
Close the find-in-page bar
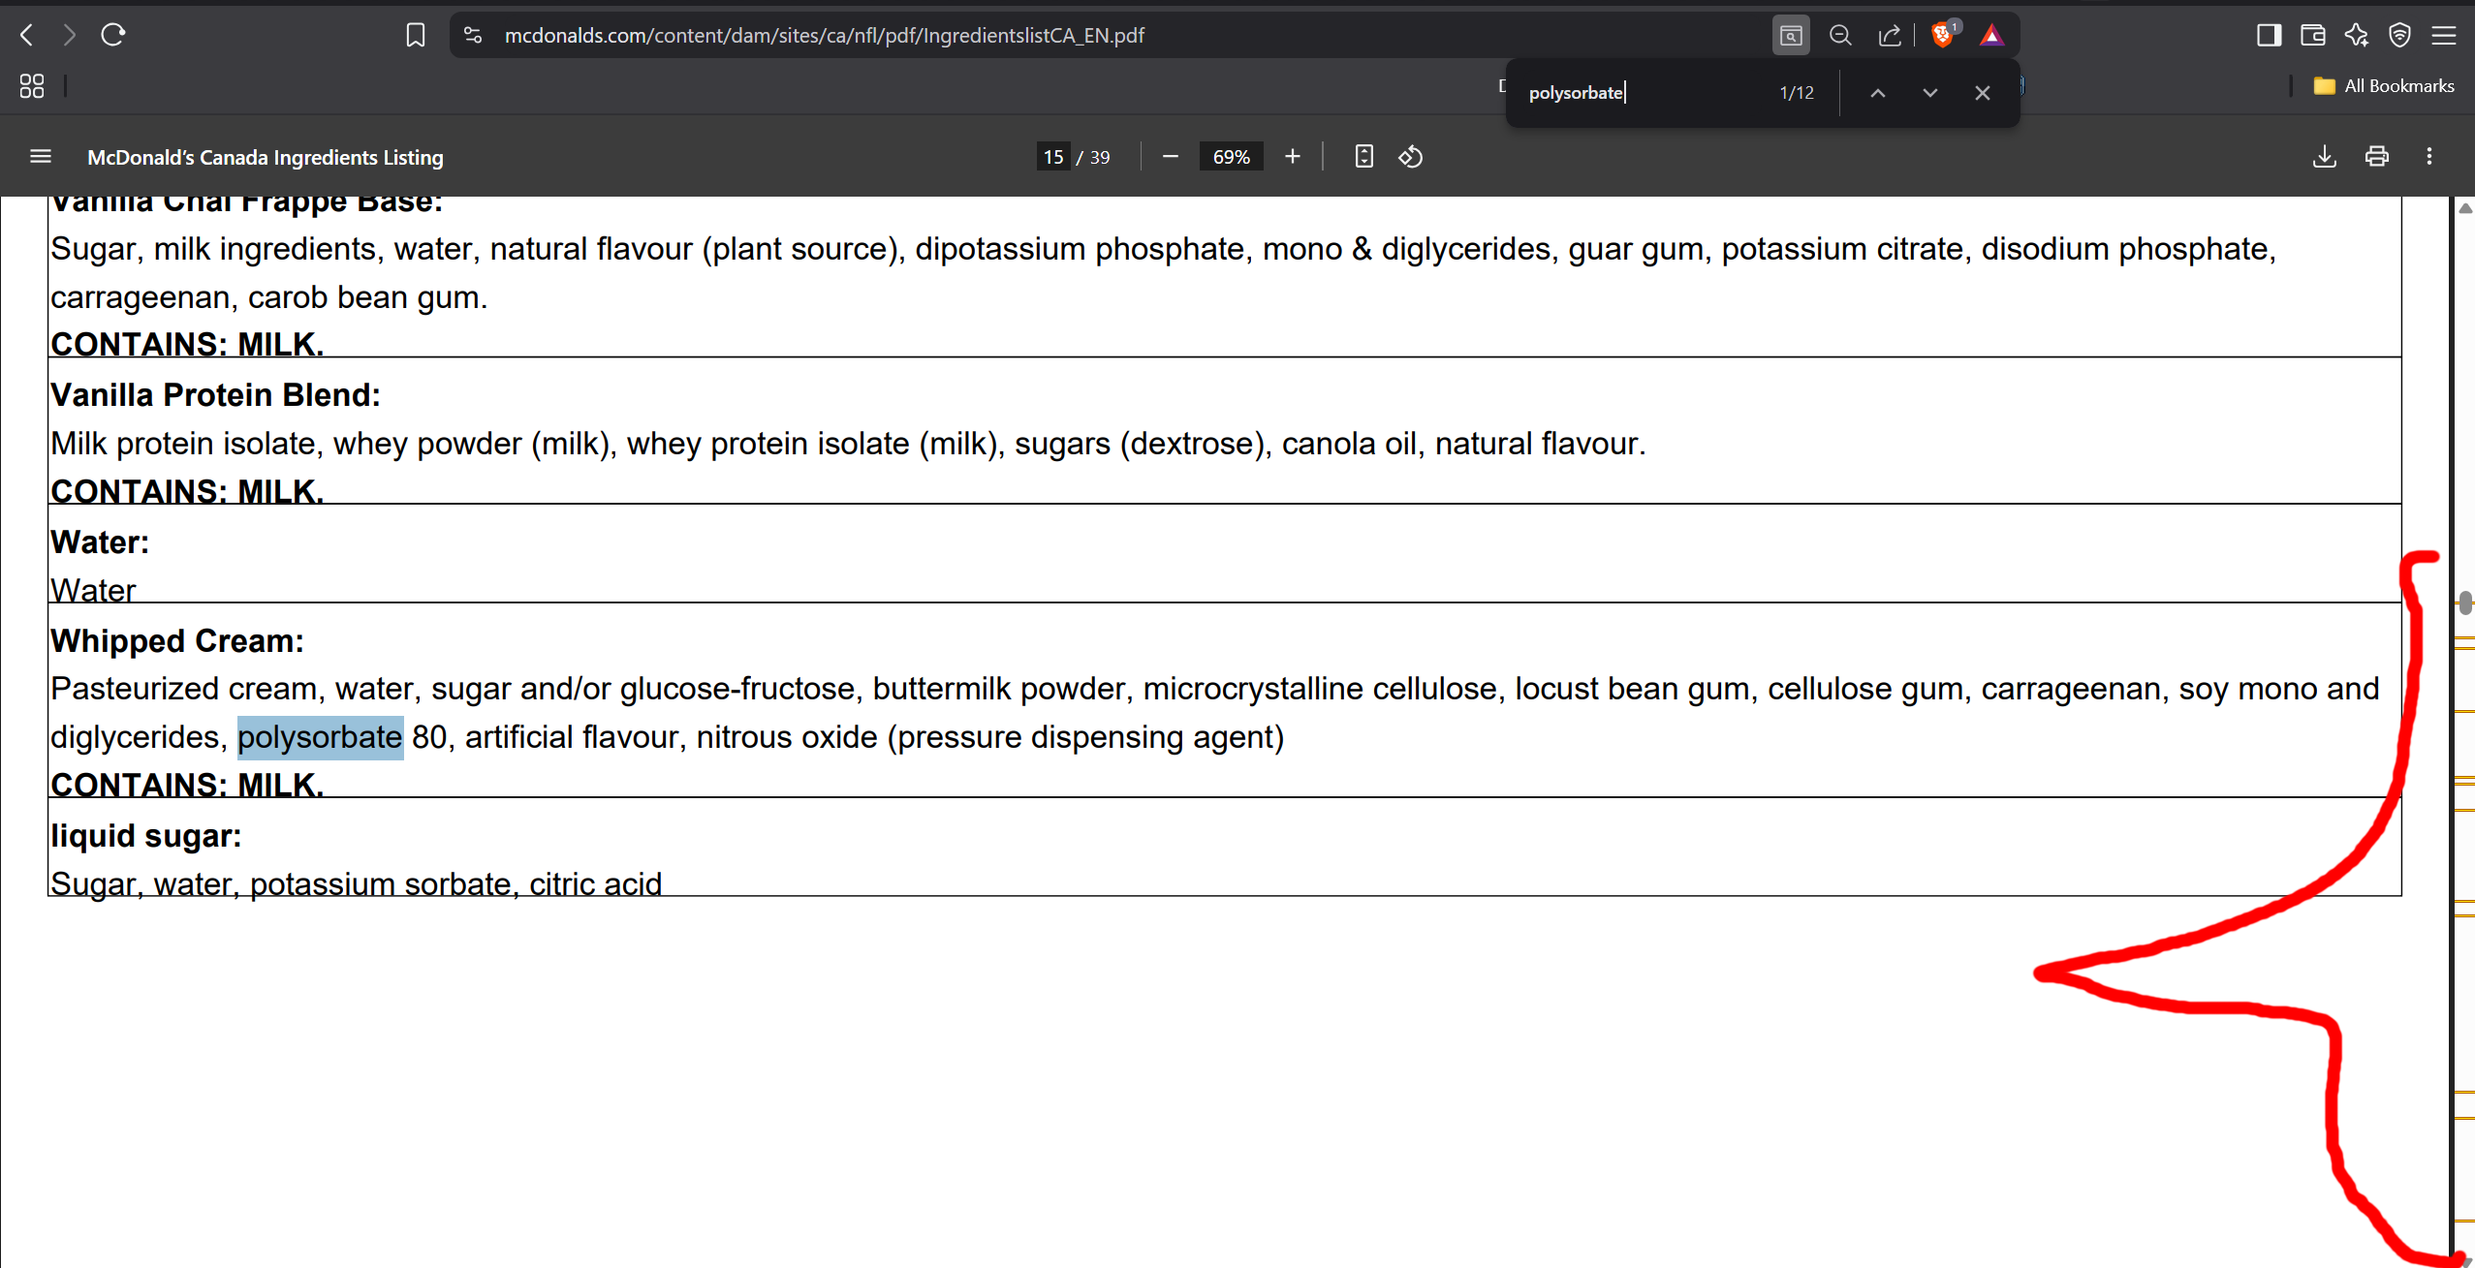[x=1983, y=93]
